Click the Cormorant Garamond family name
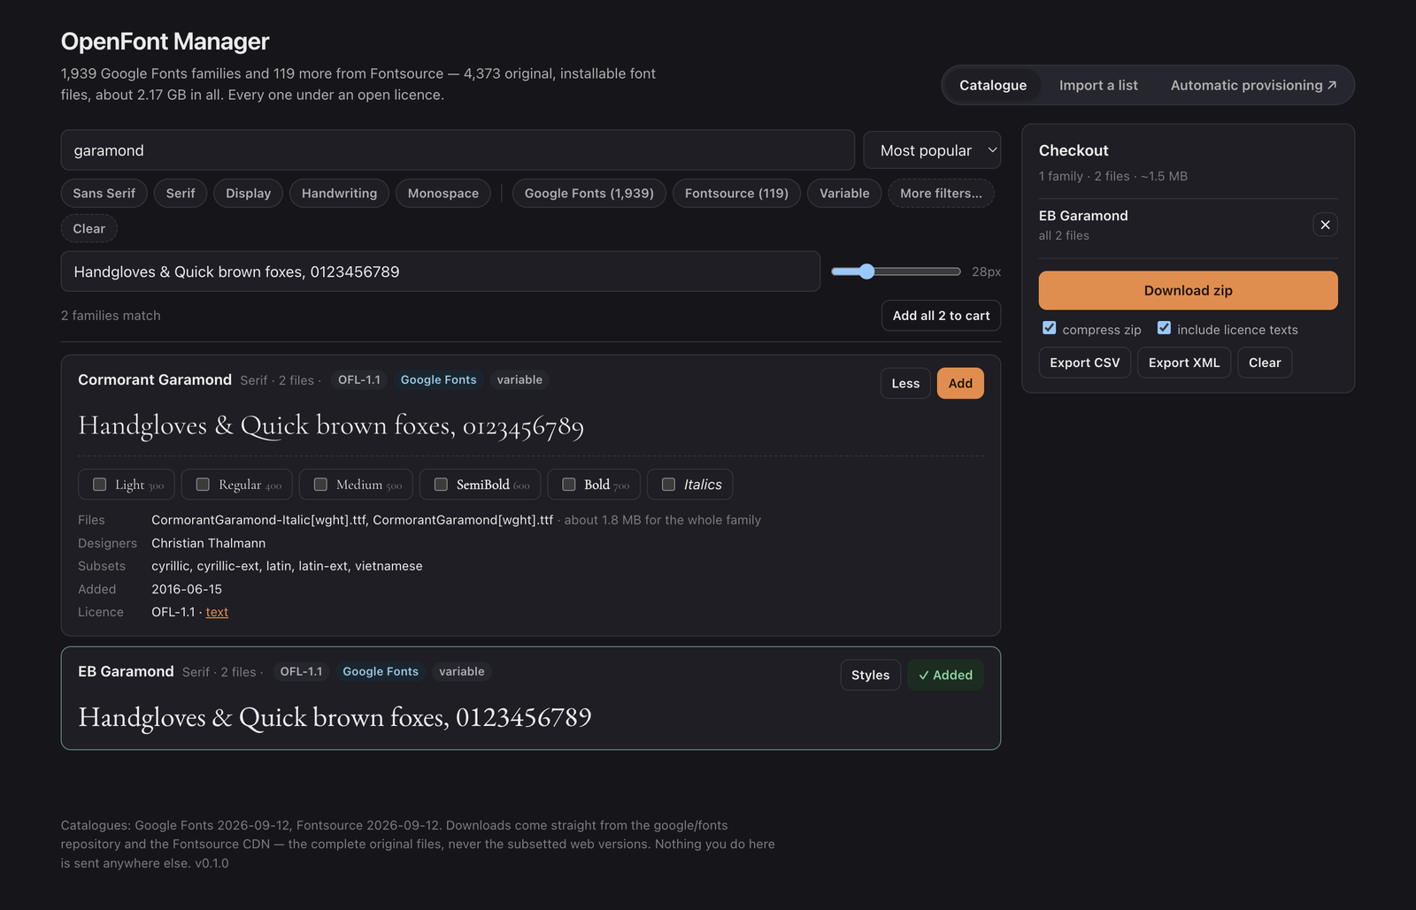1416x910 pixels. tap(155, 379)
